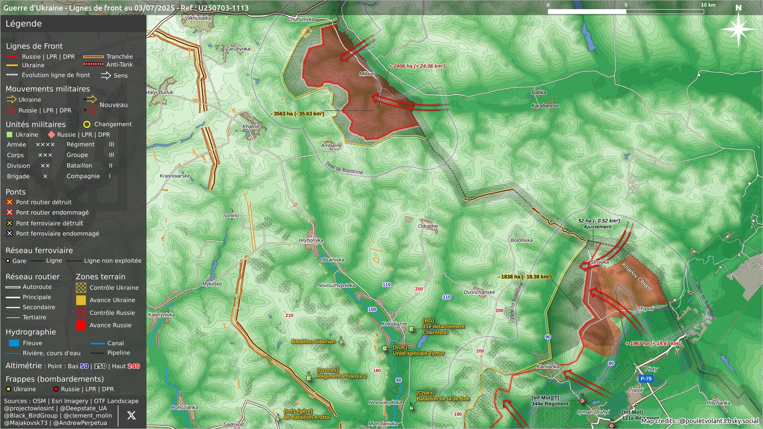
Task: Click the Ukraine movement arrow legend icon
Action: click(x=11, y=99)
